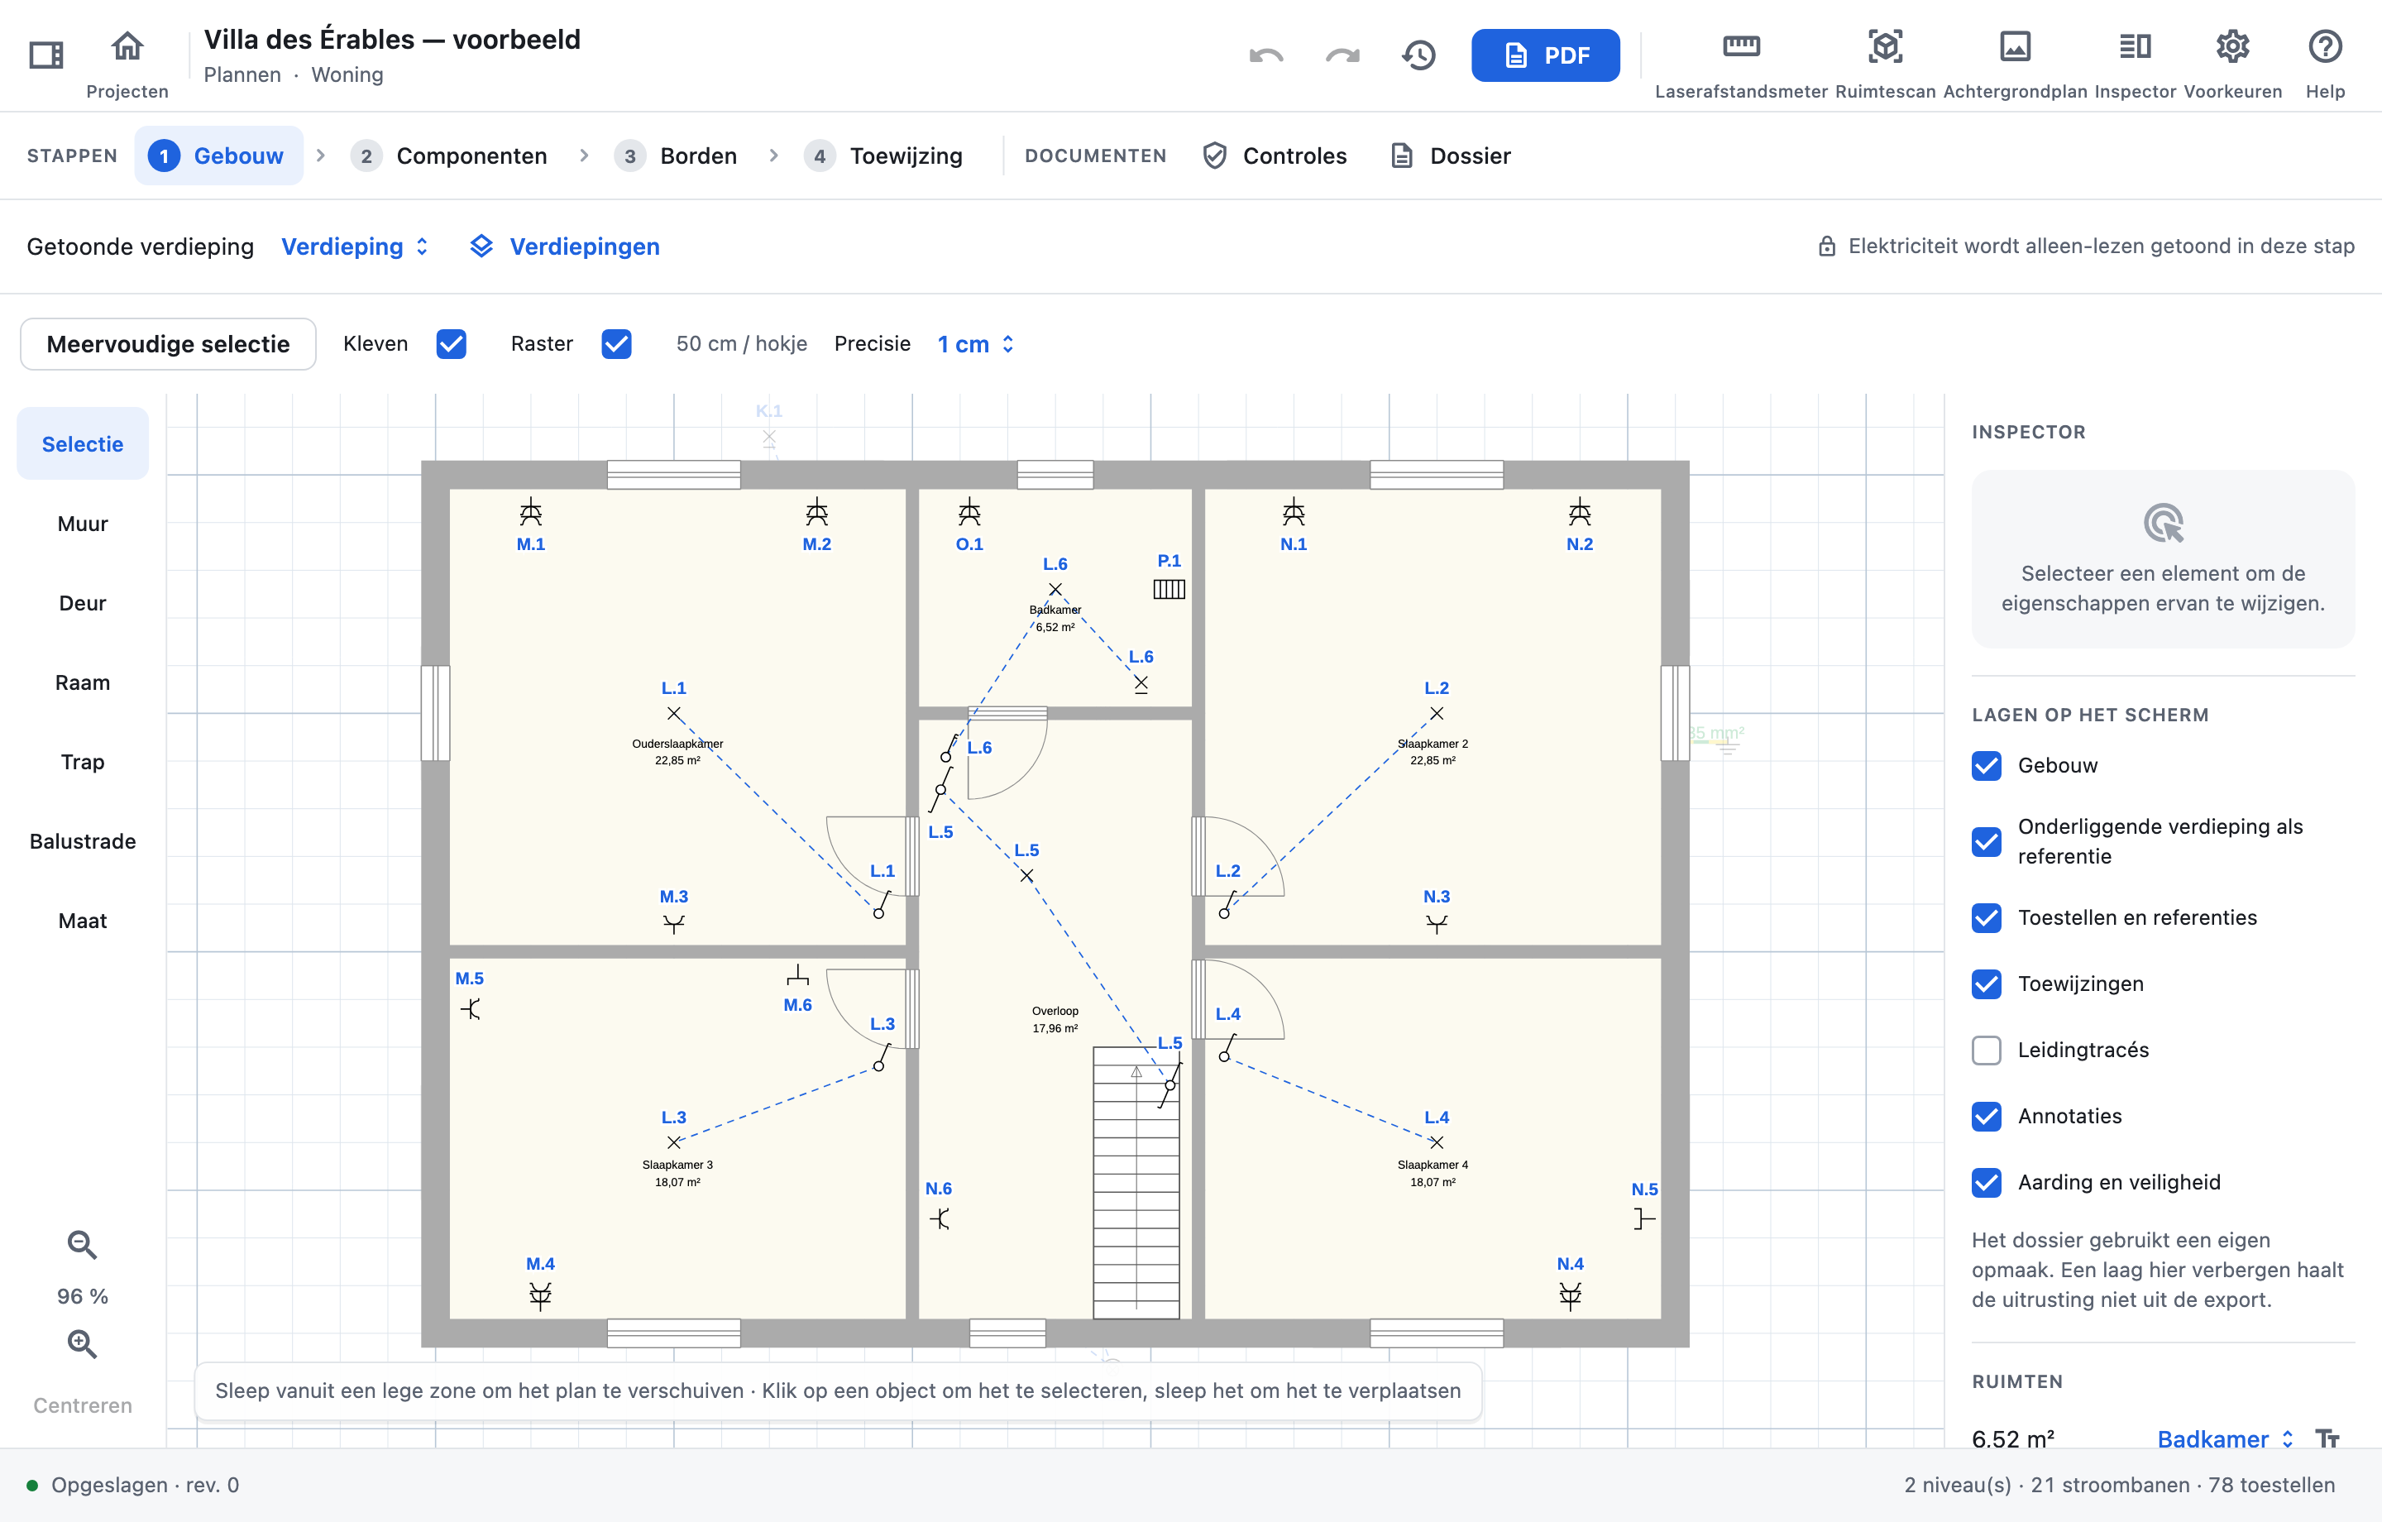Hide the Gebouw layer
2382x1522 pixels.
[1987, 765]
